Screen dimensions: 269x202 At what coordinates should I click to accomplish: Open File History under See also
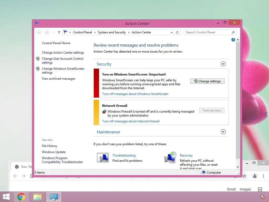49,146
